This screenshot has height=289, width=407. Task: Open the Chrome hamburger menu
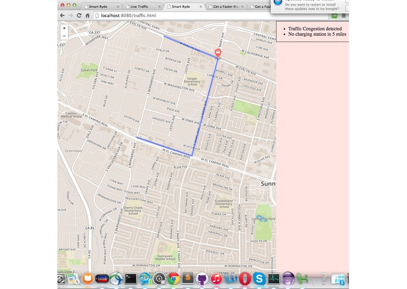coord(344,16)
